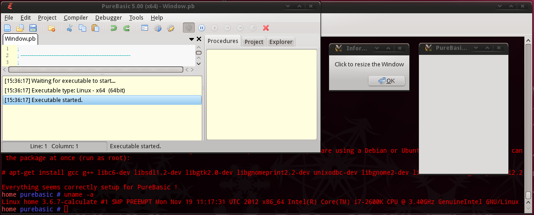Open the Help menu
The height and width of the screenshot is (215, 534).
(x=157, y=18)
